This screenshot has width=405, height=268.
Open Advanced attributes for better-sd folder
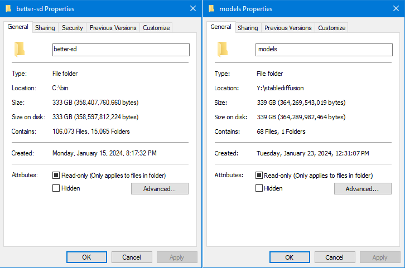[x=160, y=189]
